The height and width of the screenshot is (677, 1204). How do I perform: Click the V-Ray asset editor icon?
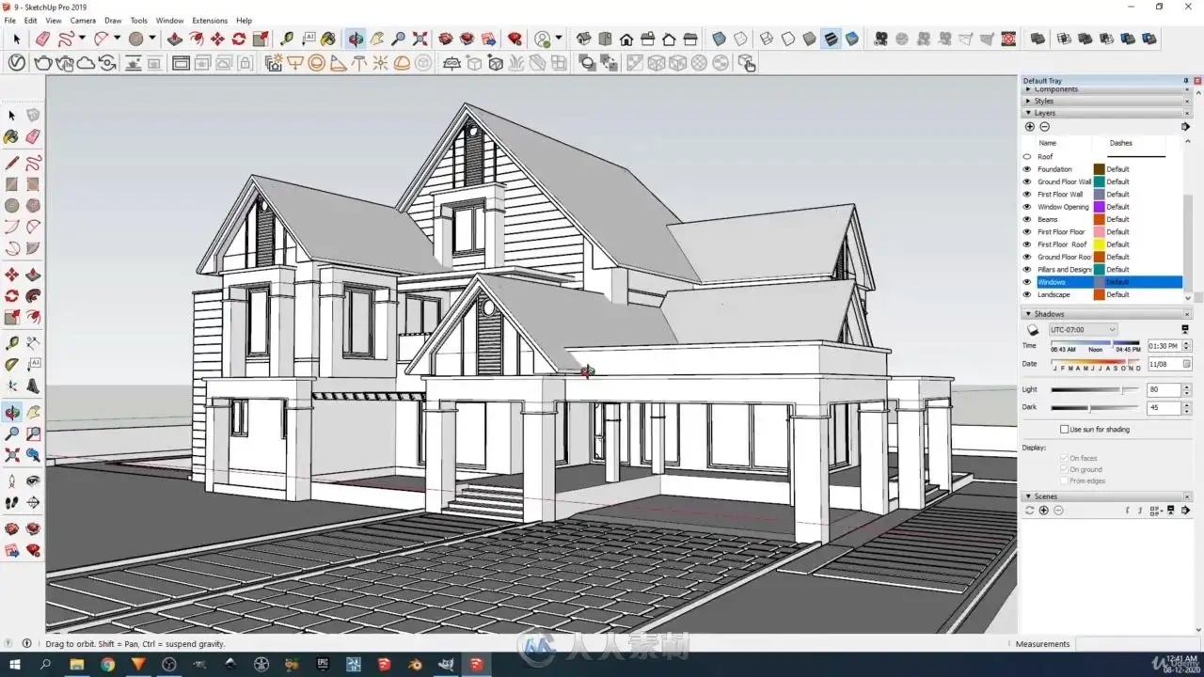click(x=17, y=63)
